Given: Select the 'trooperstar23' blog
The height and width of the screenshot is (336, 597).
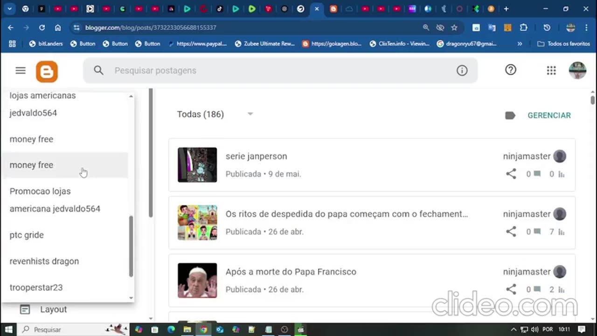Looking at the screenshot, I should point(64,287).
